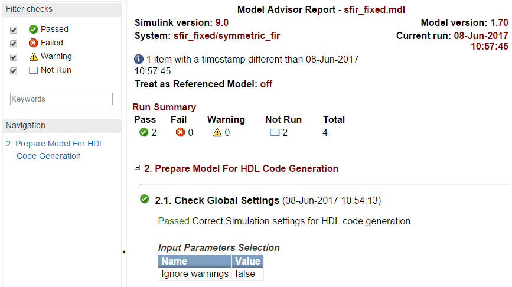Click the Warning icon in Run Summary
512x287 pixels.
click(x=217, y=132)
